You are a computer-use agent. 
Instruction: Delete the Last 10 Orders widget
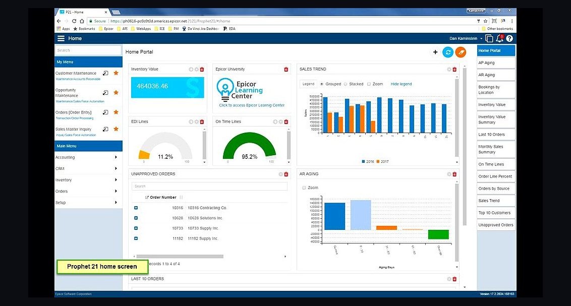click(x=454, y=279)
